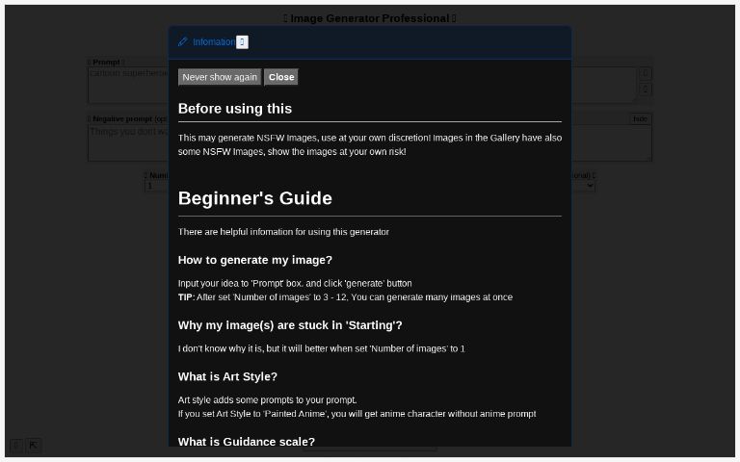Open the Number of images dropdown

[156, 186]
